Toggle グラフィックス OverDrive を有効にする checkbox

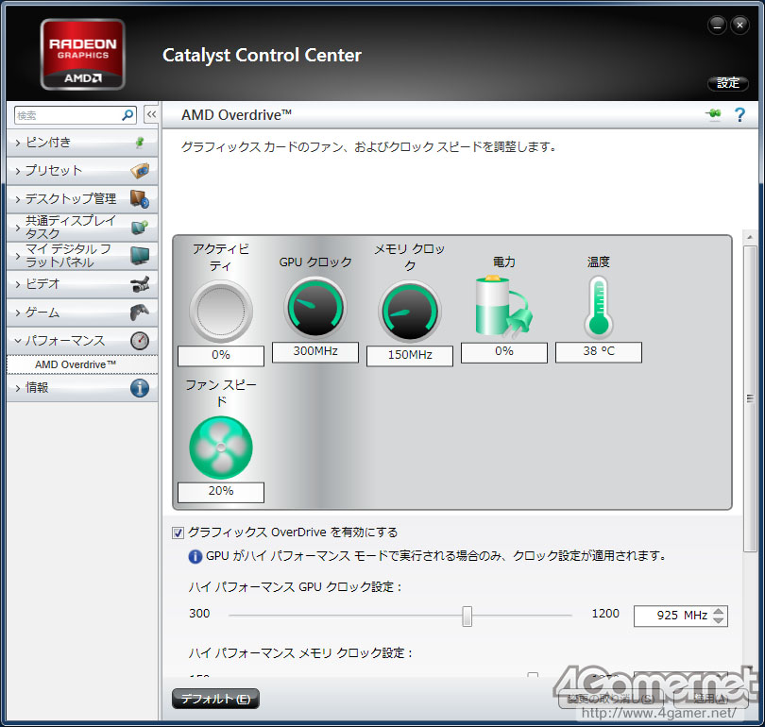tap(178, 533)
